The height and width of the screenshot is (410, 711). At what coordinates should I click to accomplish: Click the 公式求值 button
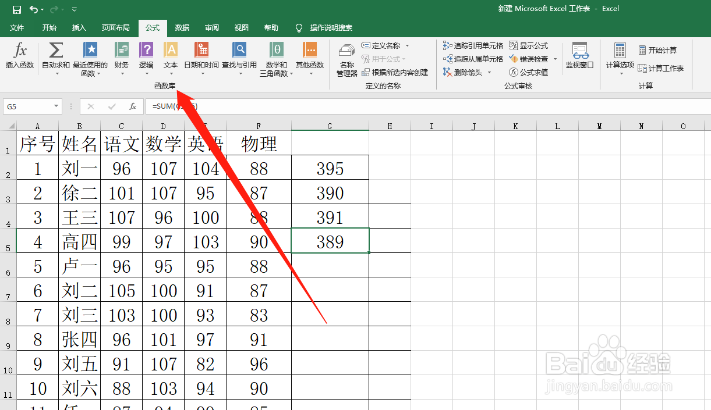[529, 72]
